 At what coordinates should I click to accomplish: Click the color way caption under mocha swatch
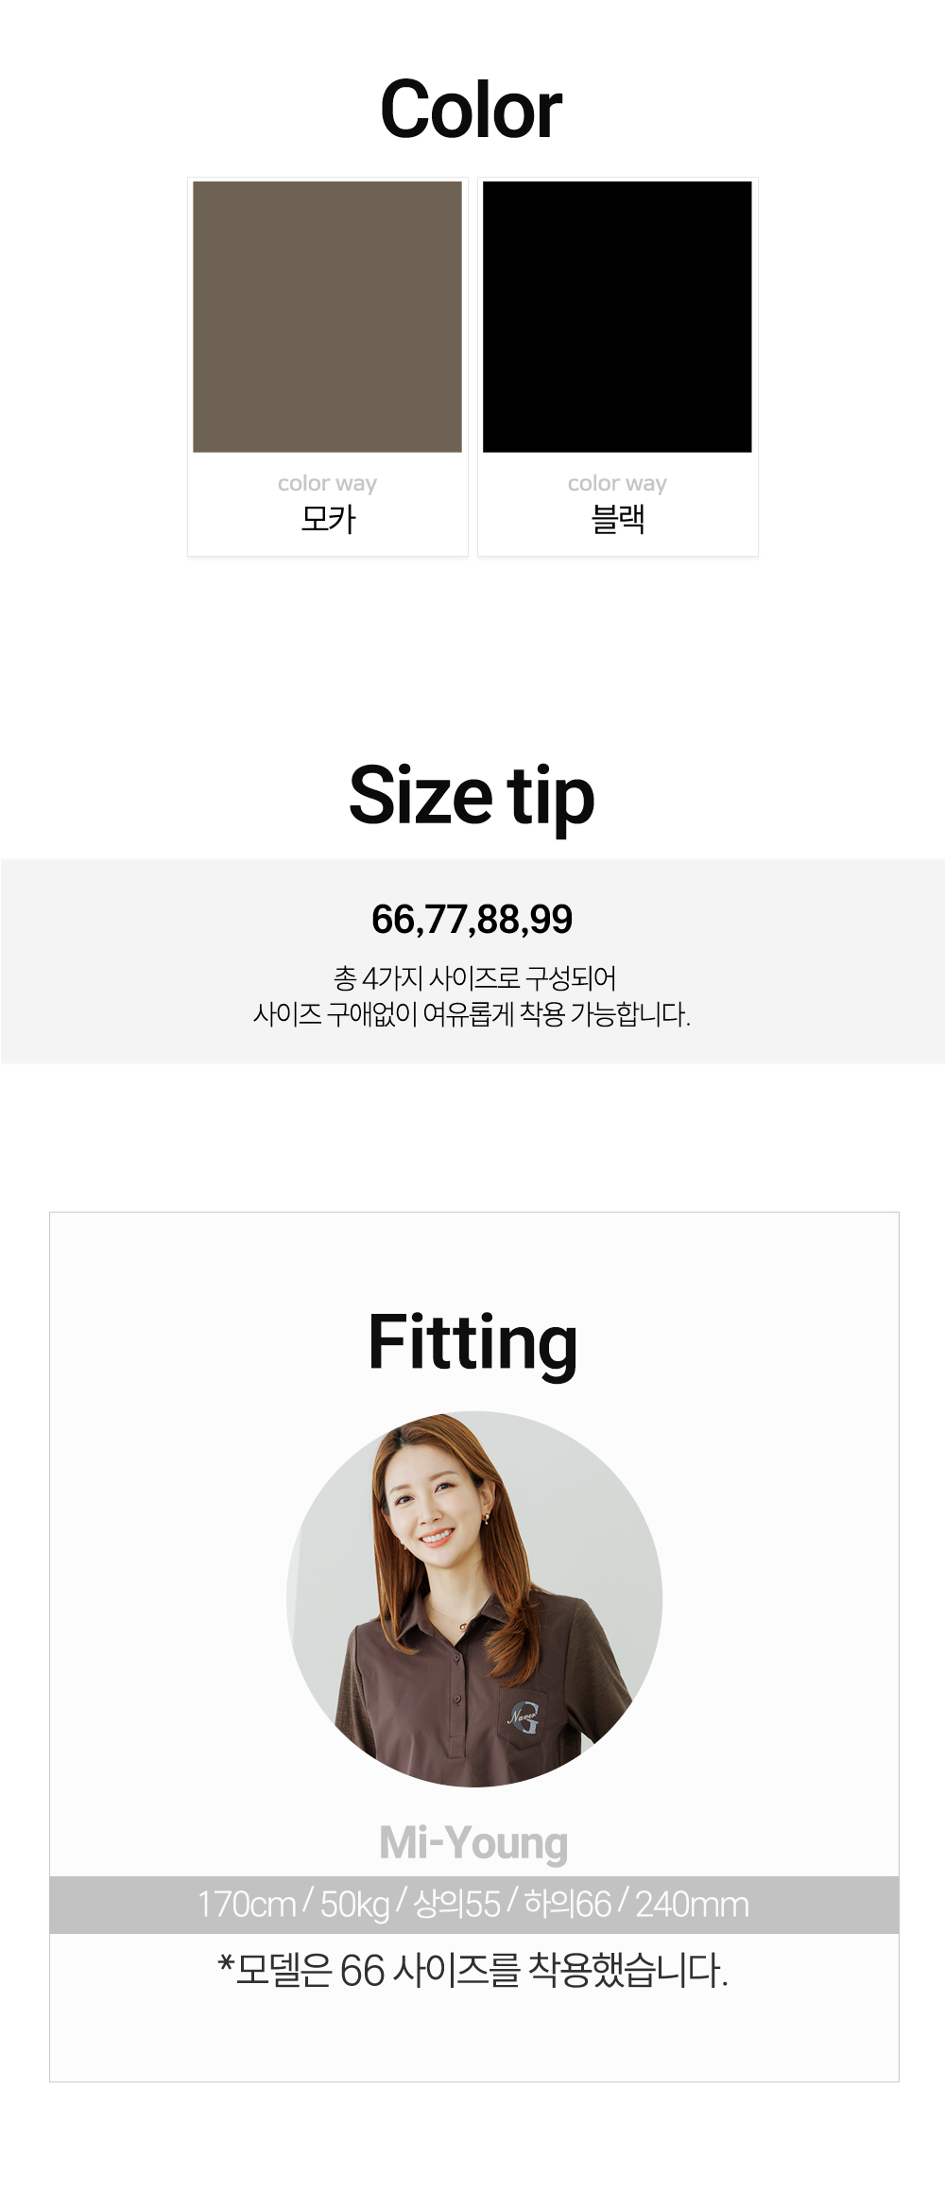(x=327, y=483)
